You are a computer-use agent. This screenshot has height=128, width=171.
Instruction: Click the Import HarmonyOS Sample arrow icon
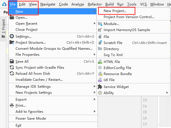pyautogui.click(x=100, y=30)
